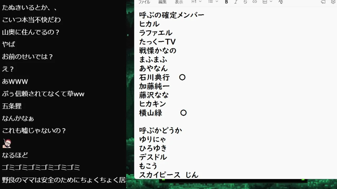
Task: Click chat comment なんかなぁ
Action: (x=18, y=118)
